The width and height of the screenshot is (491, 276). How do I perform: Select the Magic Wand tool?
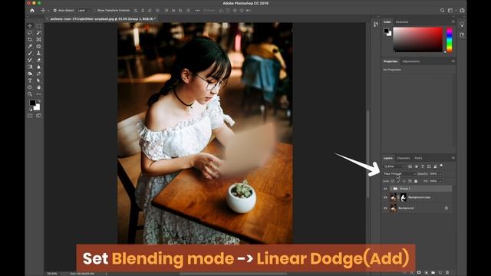click(38, 32)
